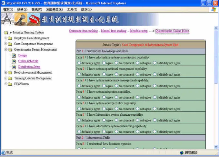
Task: Go to the Schedule setup link
Action: 139,31
